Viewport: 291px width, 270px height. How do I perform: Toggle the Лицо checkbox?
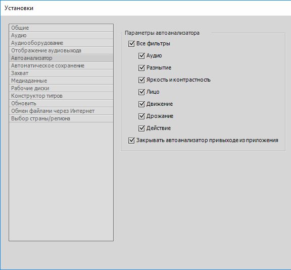(141, 92)
